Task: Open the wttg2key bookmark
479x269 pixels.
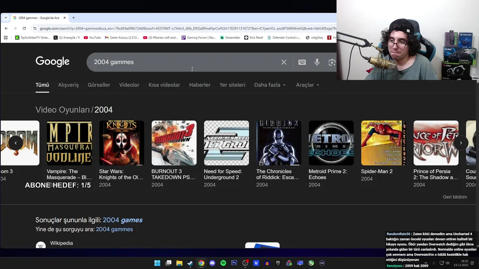Action: pyautogui.click(x=314, y=37)
